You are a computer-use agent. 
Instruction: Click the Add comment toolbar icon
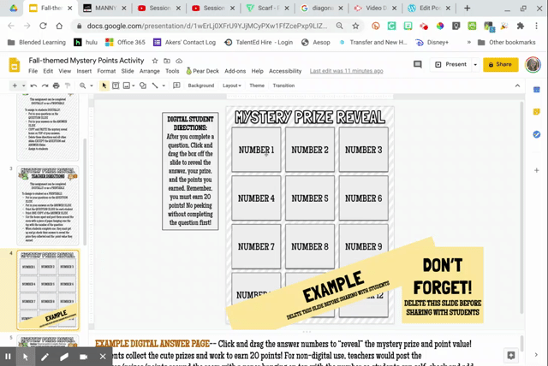point(176,86)
